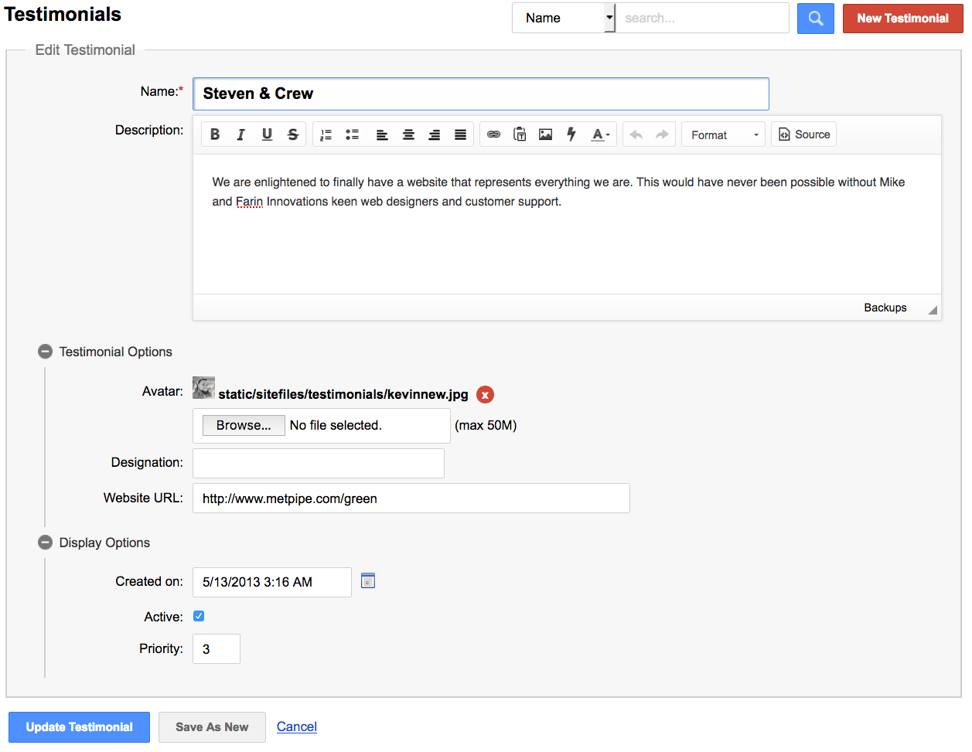Center align the description text

pos(408,134)
